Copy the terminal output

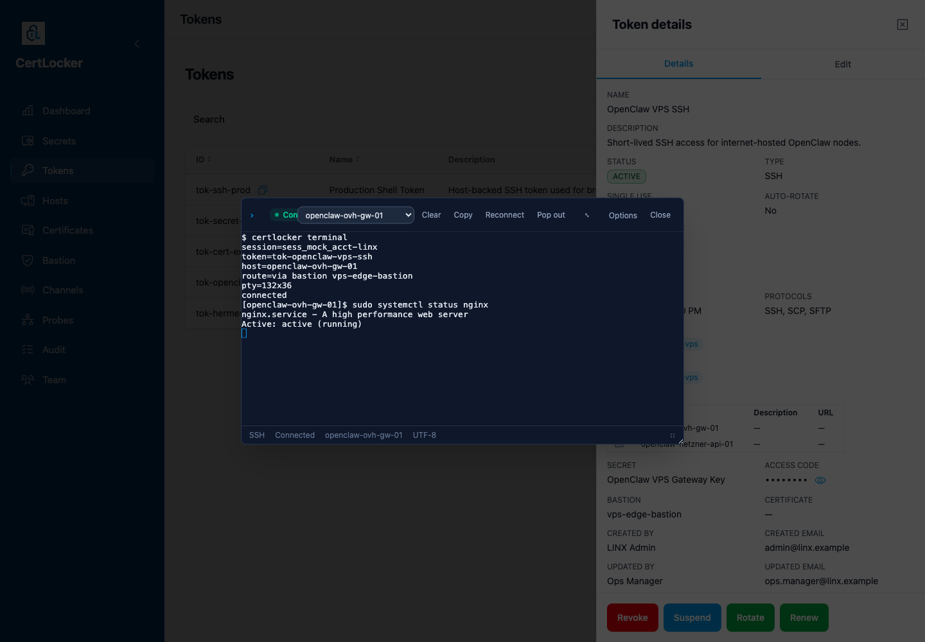(463, 215)
